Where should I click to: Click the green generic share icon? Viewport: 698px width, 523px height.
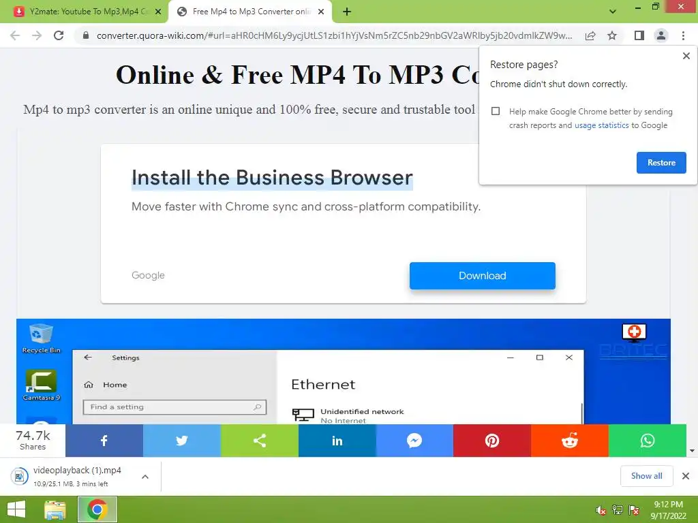pyautogui.click(x=260, y=441)
